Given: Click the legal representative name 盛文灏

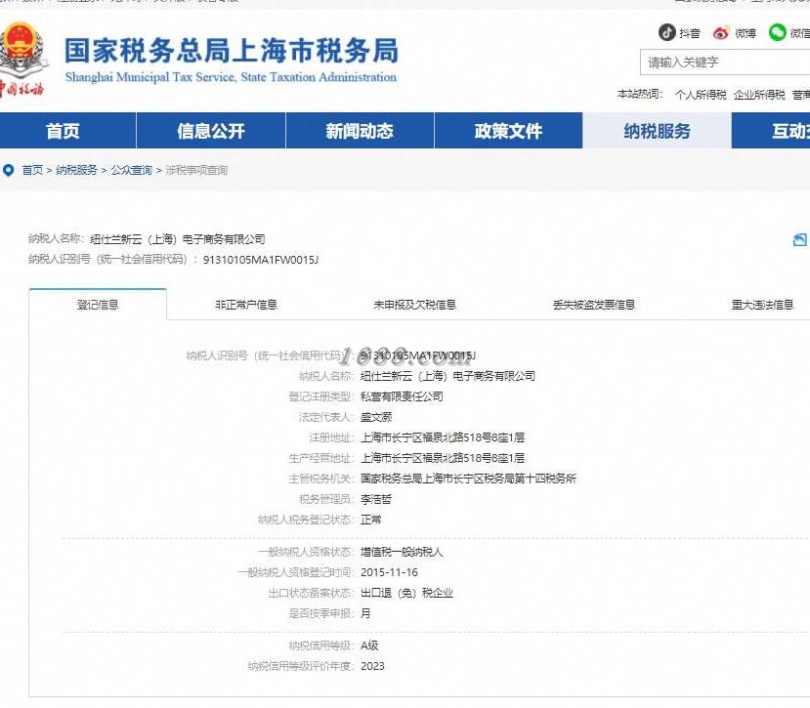Looking at the screenshot, I should 375,417.
